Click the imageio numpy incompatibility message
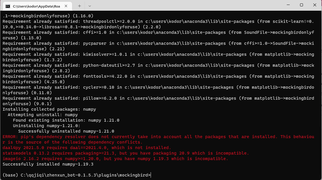This screenshot has width=322, height=180. coord(115,159)
